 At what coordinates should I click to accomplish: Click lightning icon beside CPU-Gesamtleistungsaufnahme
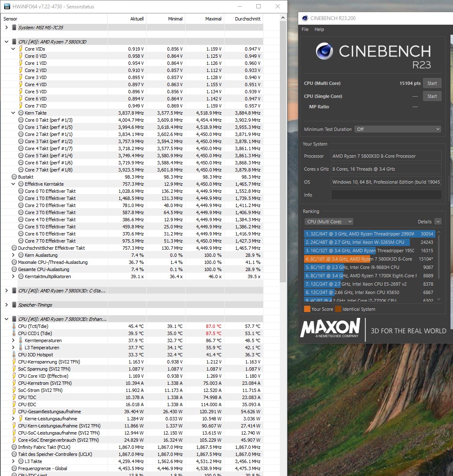14,411
